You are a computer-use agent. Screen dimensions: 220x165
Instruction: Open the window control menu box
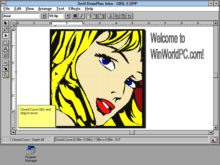point(4,3)
